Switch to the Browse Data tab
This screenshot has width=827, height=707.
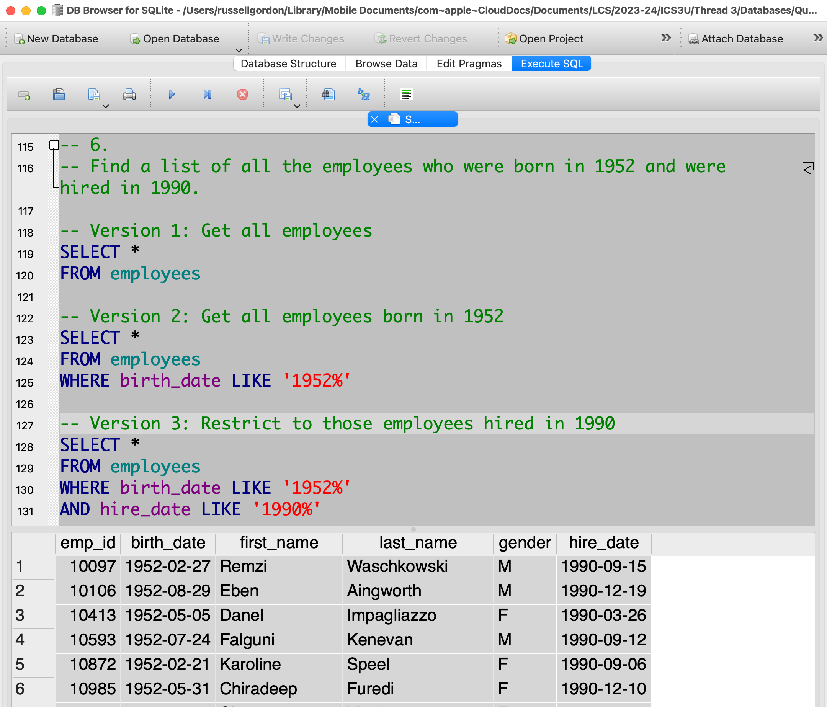pos(386,64)
